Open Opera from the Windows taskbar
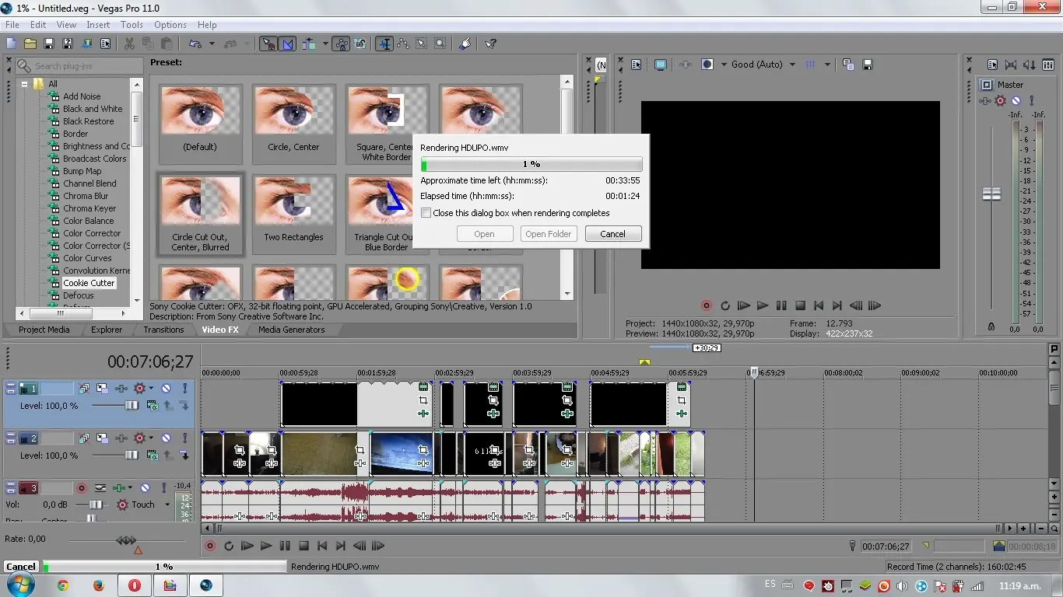Viewport: 1063px width, 597px height. 135,585
